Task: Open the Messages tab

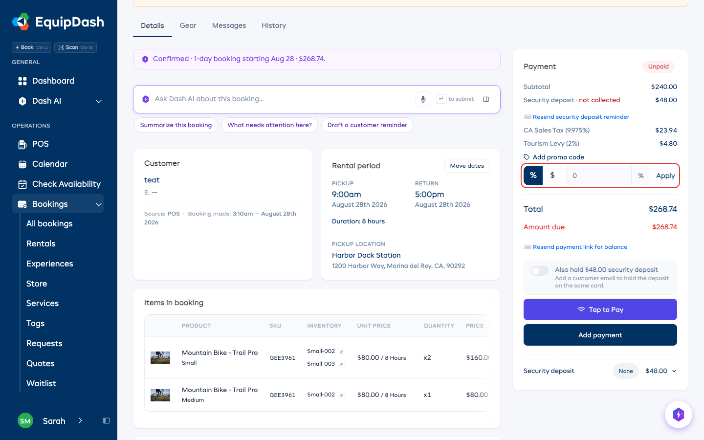Action: point(229,25)
